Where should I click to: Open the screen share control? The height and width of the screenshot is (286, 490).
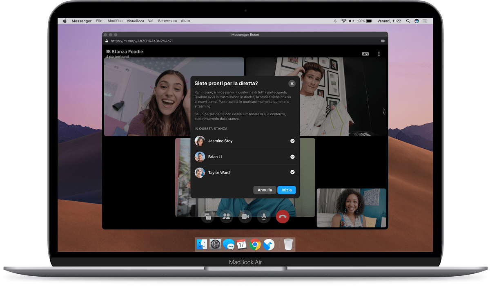207,216
